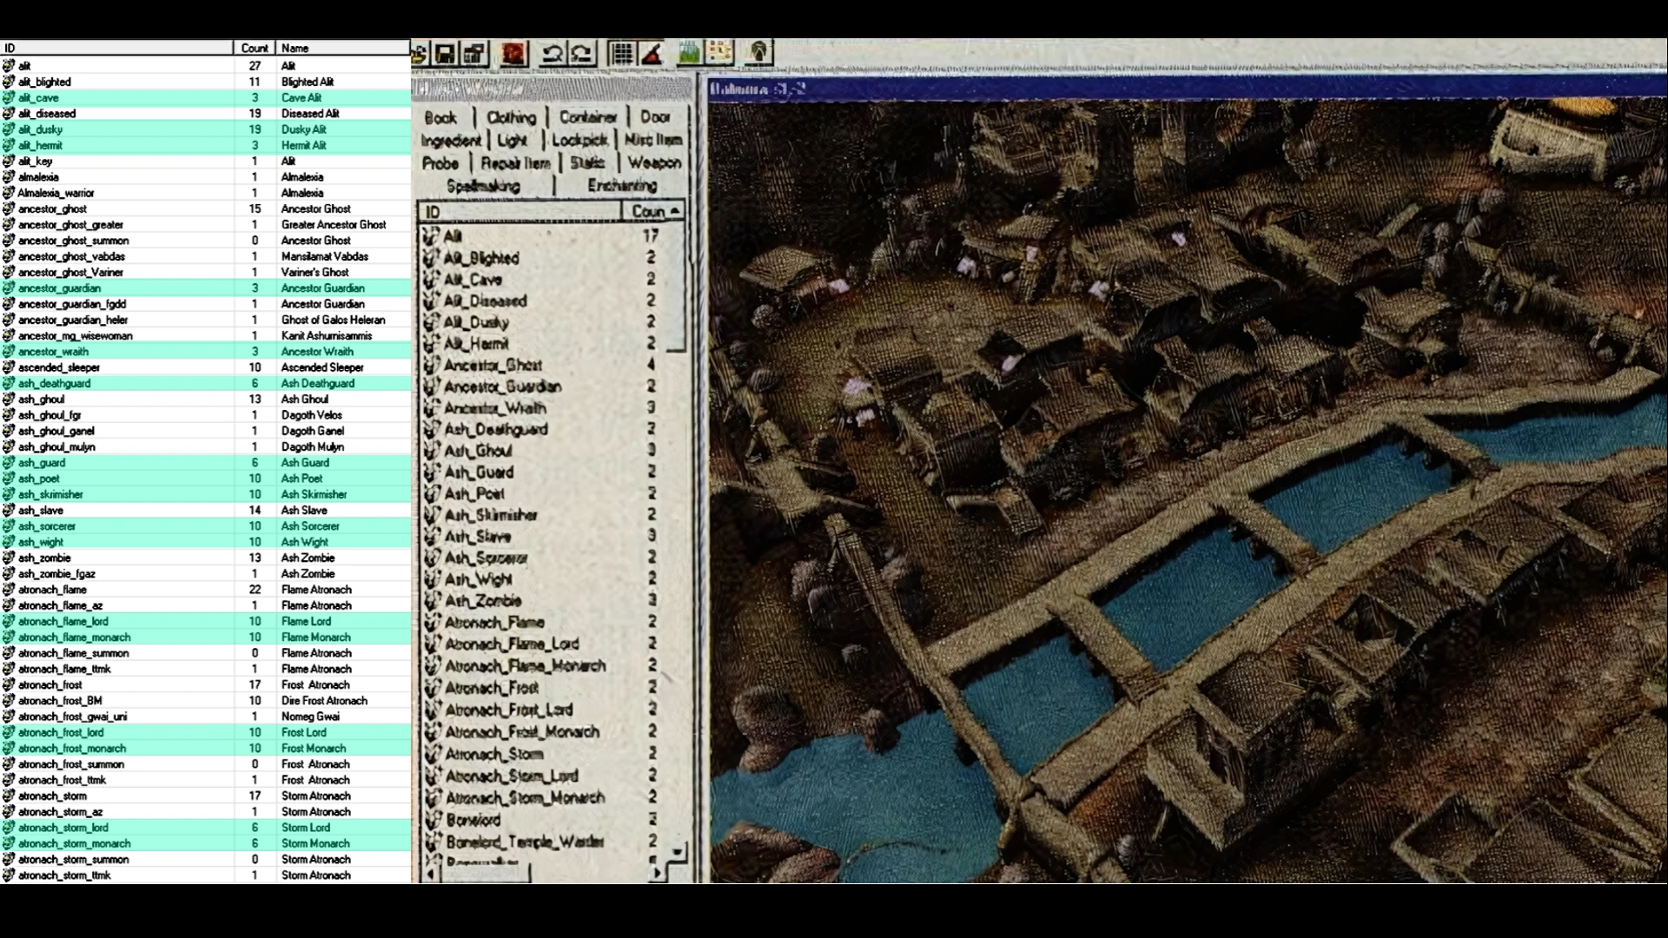Click the Redo toolbar icon
Viewport: 1668px width, 938px height.
pos(581,54)
